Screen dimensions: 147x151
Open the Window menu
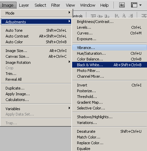(88, 5)
